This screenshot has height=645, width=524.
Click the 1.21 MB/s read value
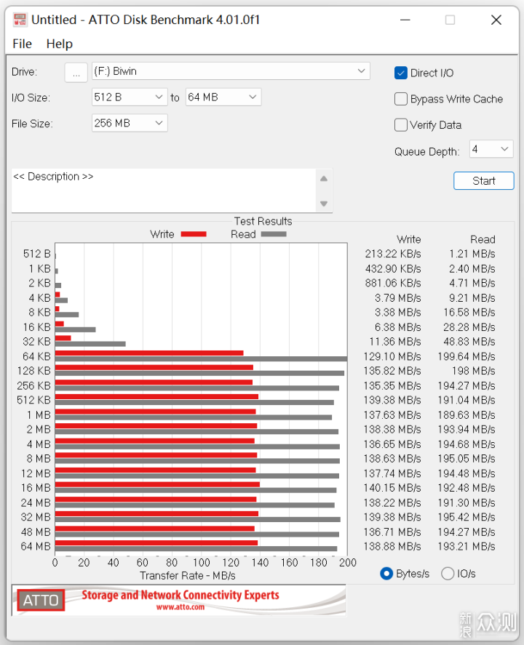click(472, 254)
